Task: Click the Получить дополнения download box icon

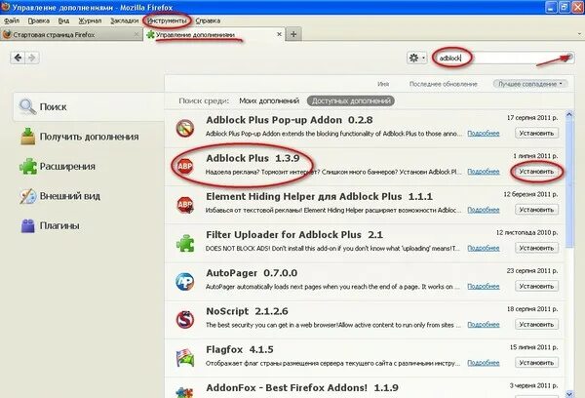Action: pos(27,137)
